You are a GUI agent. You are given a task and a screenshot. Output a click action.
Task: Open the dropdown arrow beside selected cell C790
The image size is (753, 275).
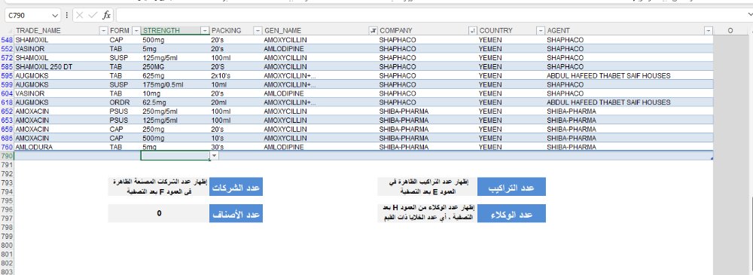214,156
